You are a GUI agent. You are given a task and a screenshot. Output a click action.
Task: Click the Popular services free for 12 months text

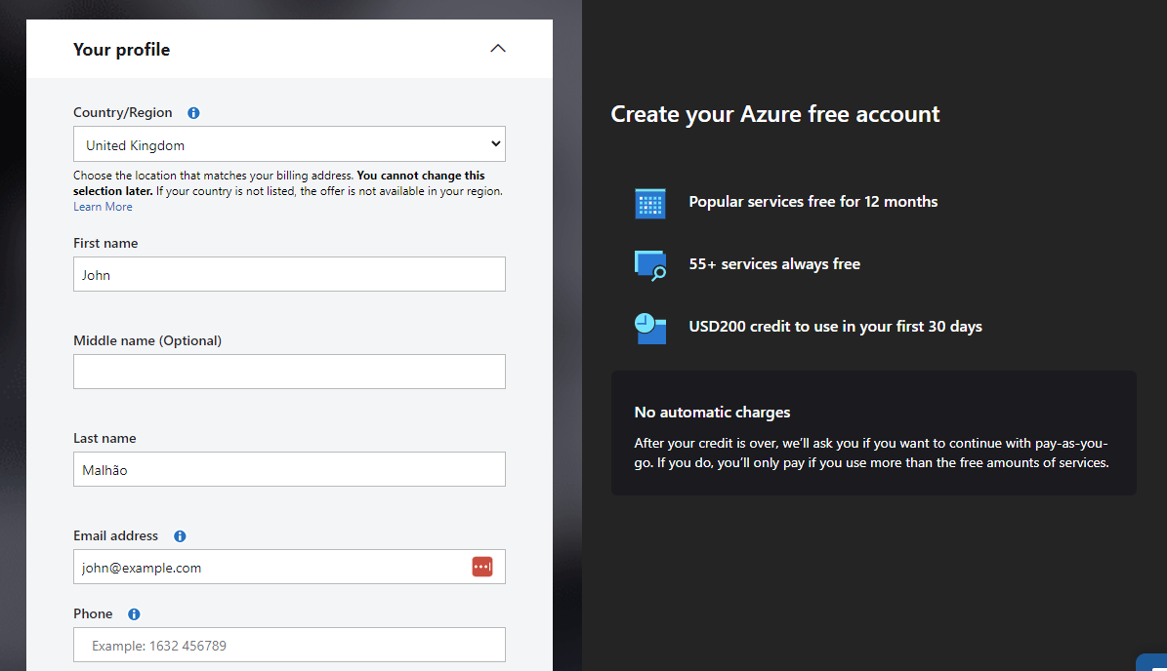pyautogui.click(x=813, y=202)
